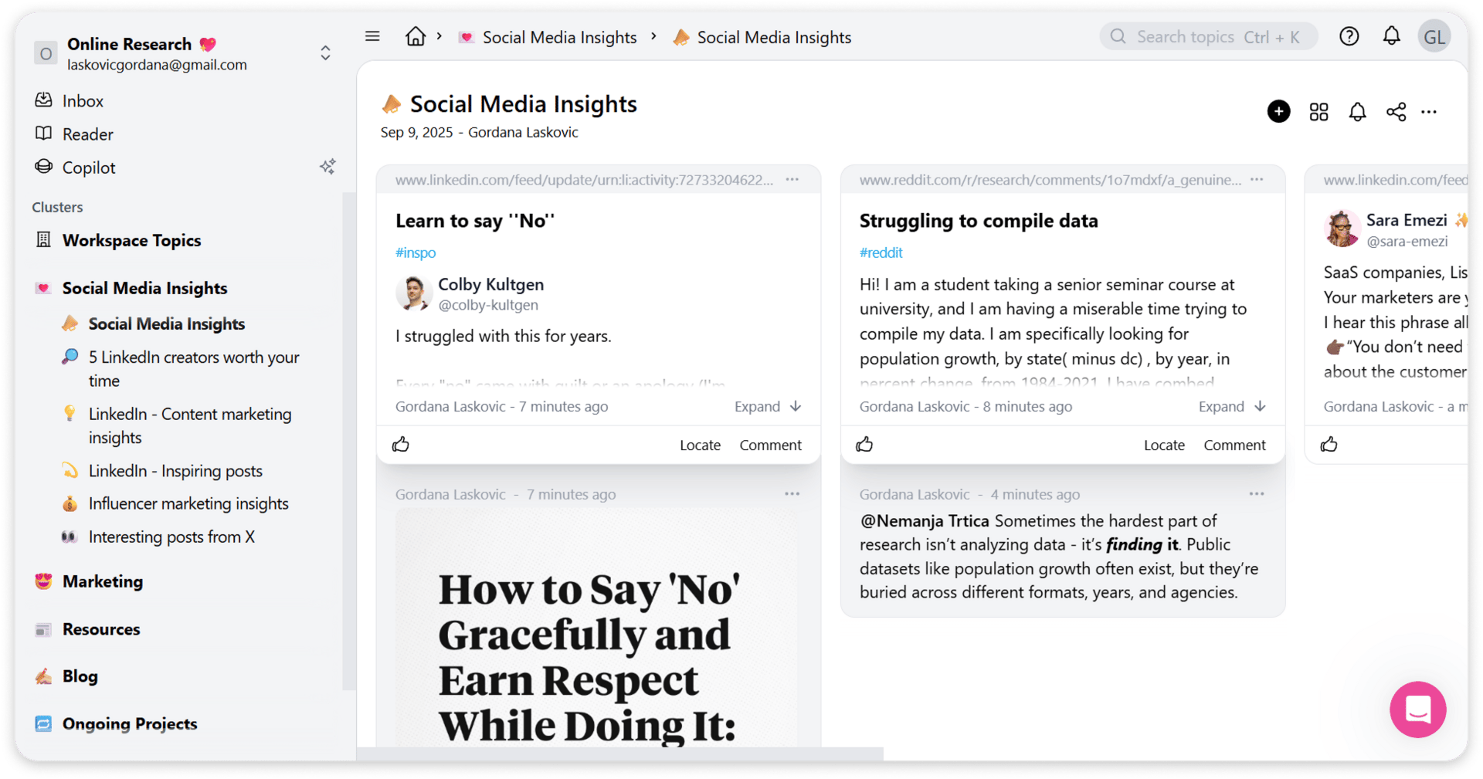Click the 'Learn to say No' card title
The height and width of the screenshot is (779, 1483).
475,221
